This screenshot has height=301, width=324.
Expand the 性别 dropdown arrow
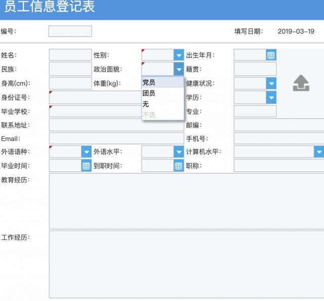click(x=179, y=55)
